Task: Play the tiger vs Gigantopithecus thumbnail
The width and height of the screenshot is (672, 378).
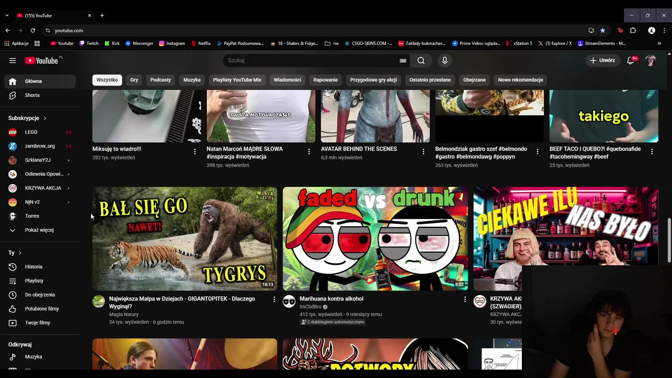Action: (185, 238)
